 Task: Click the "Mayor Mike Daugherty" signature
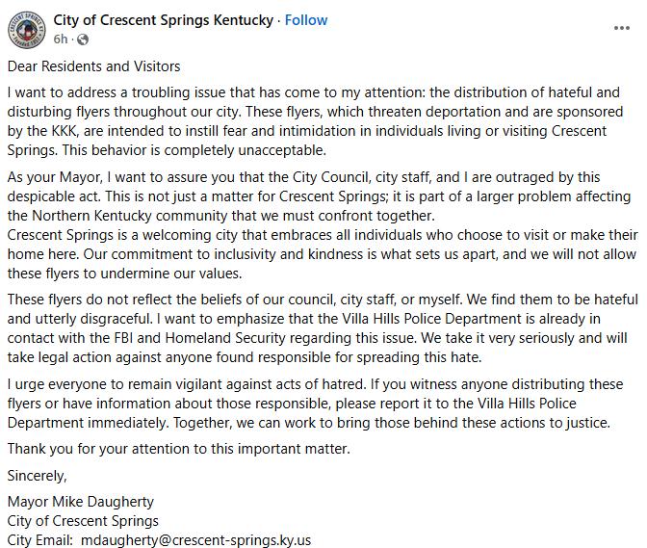80,501
